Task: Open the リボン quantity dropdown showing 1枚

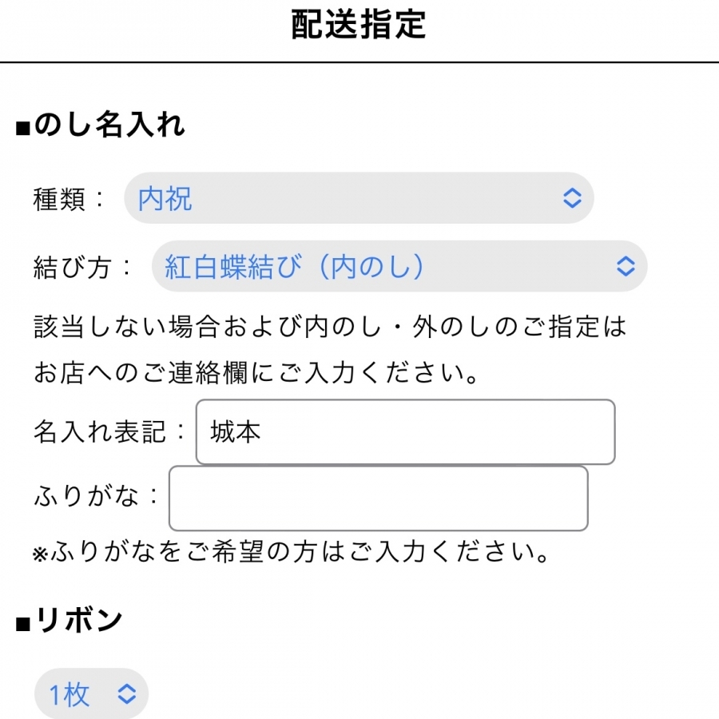Action: pyautogui.click(x=91, y=694)
